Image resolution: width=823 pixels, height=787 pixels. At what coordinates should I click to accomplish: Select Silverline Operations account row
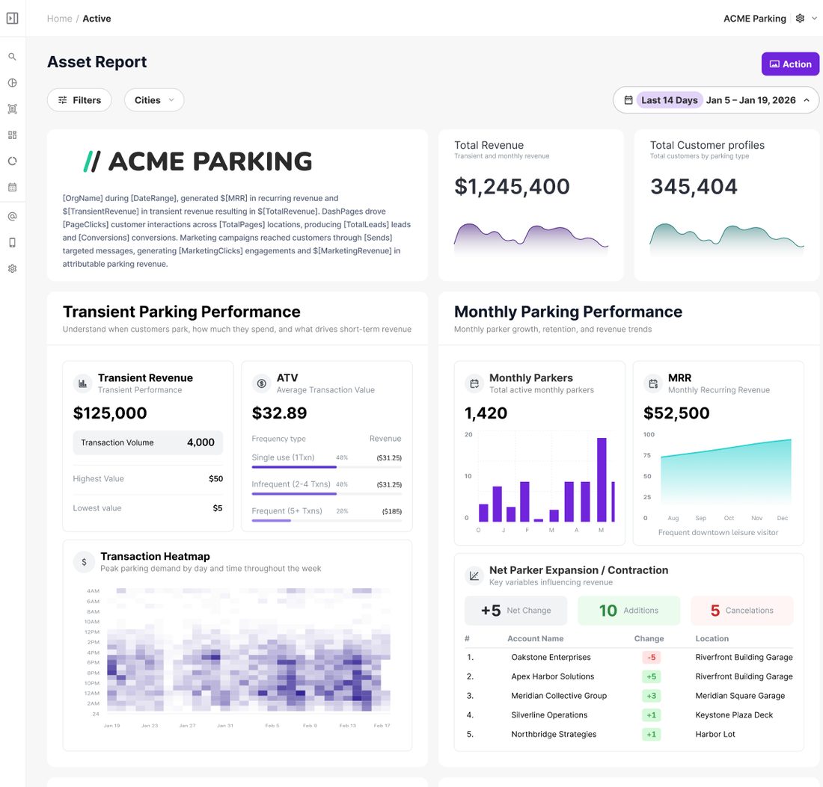[628, 715]
